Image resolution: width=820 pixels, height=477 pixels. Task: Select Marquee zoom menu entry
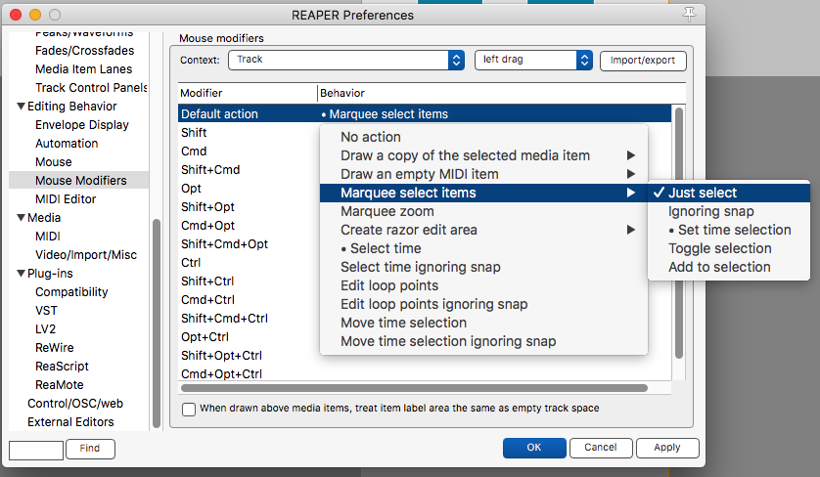tap(387, 211)
